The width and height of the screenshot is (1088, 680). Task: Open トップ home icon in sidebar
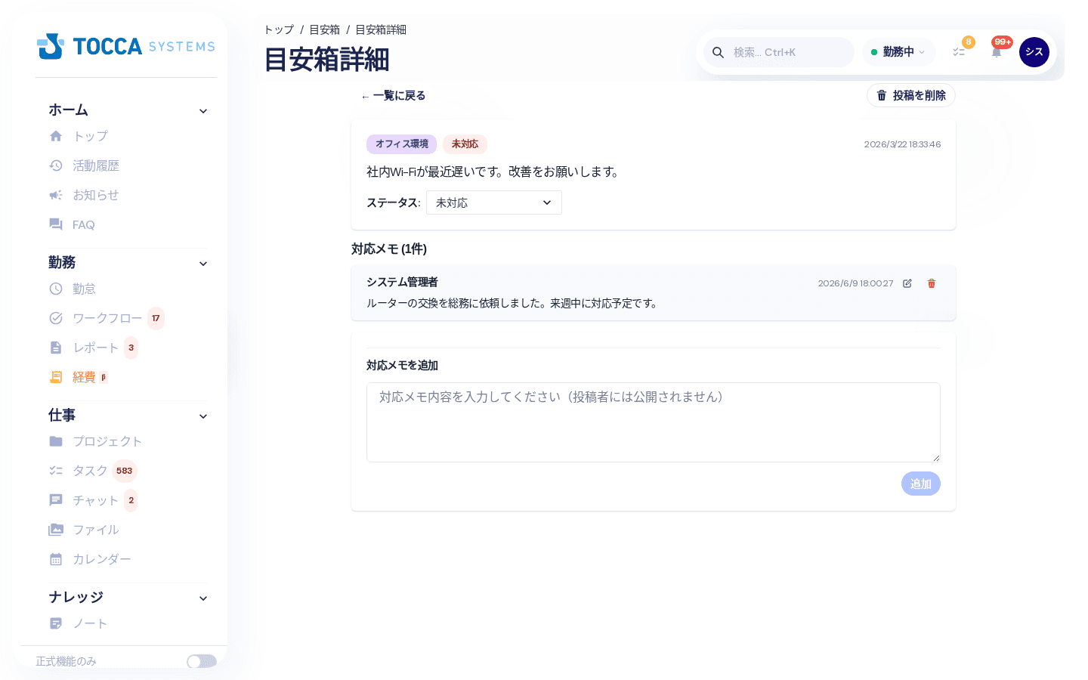tap(56, 136)
